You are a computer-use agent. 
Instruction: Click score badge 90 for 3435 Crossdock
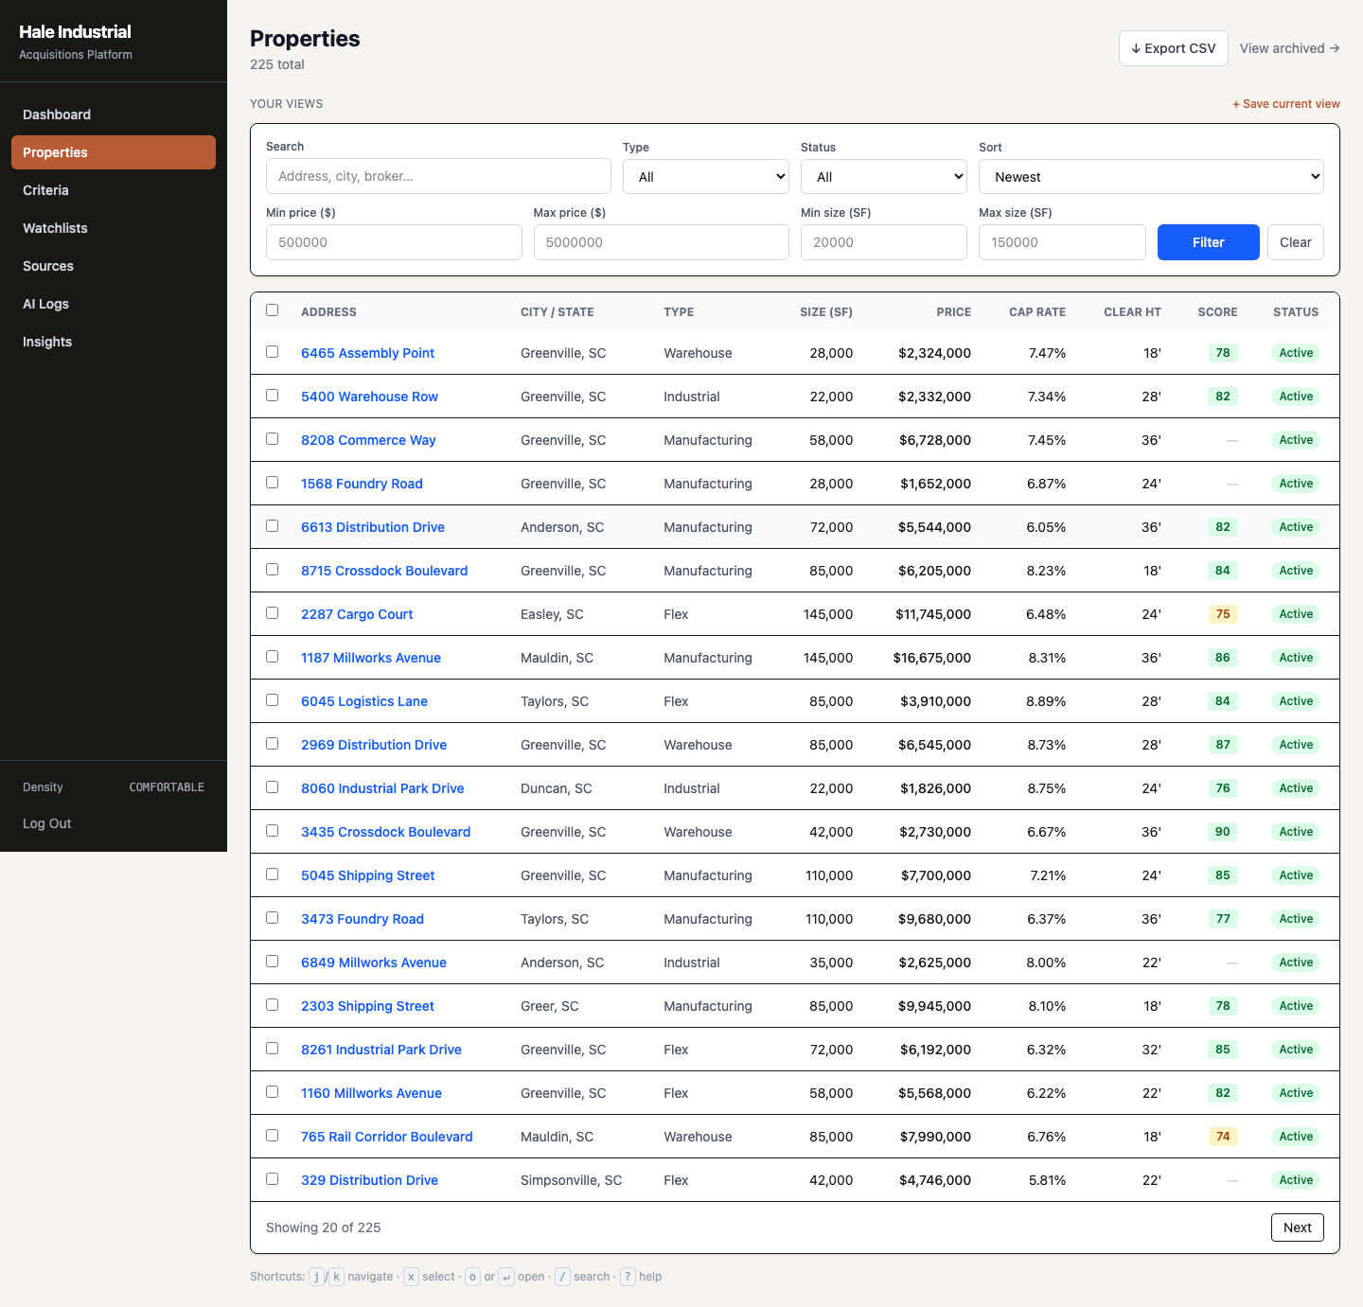[1223, 832]
